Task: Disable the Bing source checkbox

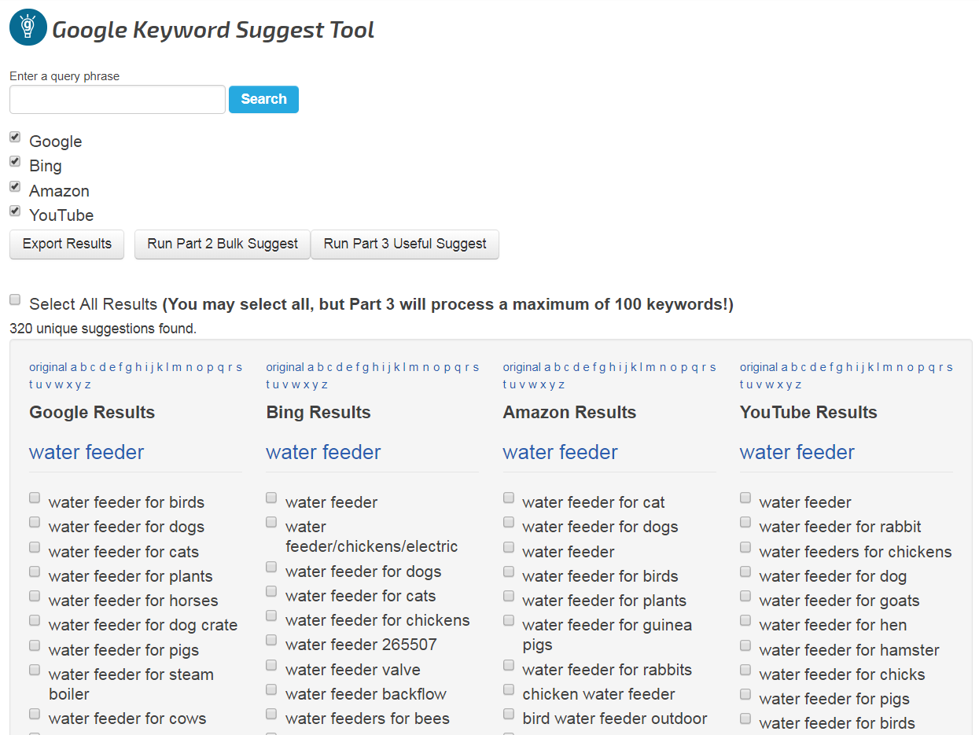Action: pos(15,162)
